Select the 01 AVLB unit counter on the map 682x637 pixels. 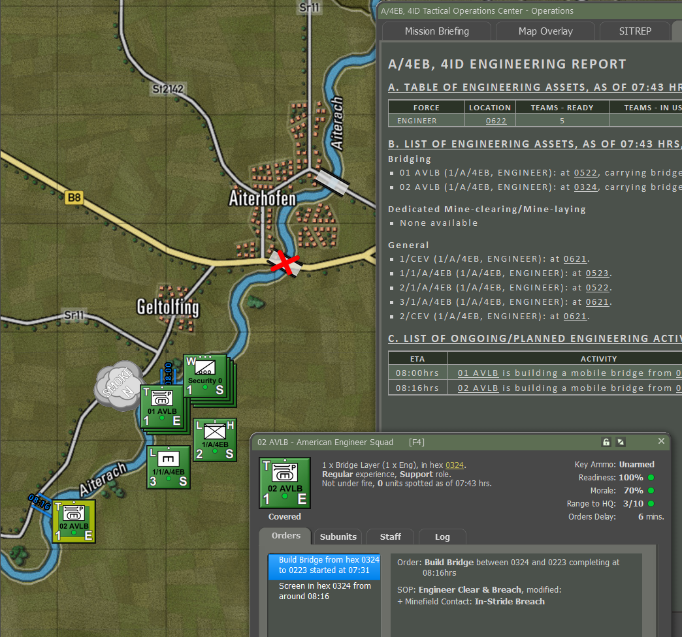coord(161,407)
